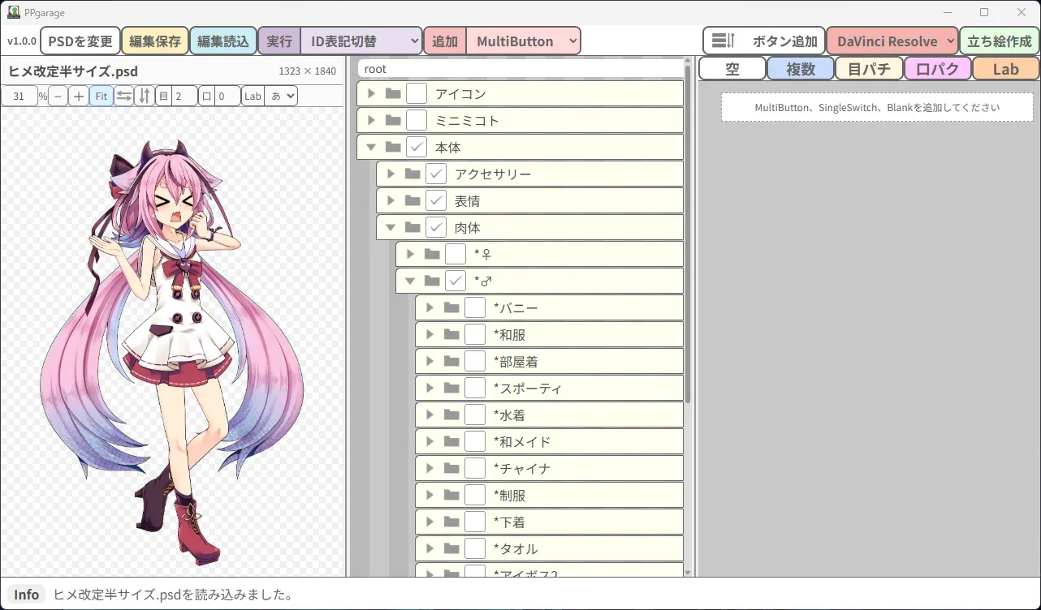1041x610 pixels.
Task: Check the ミニミコト layer checkbox
Action: [x=417, y=120]
